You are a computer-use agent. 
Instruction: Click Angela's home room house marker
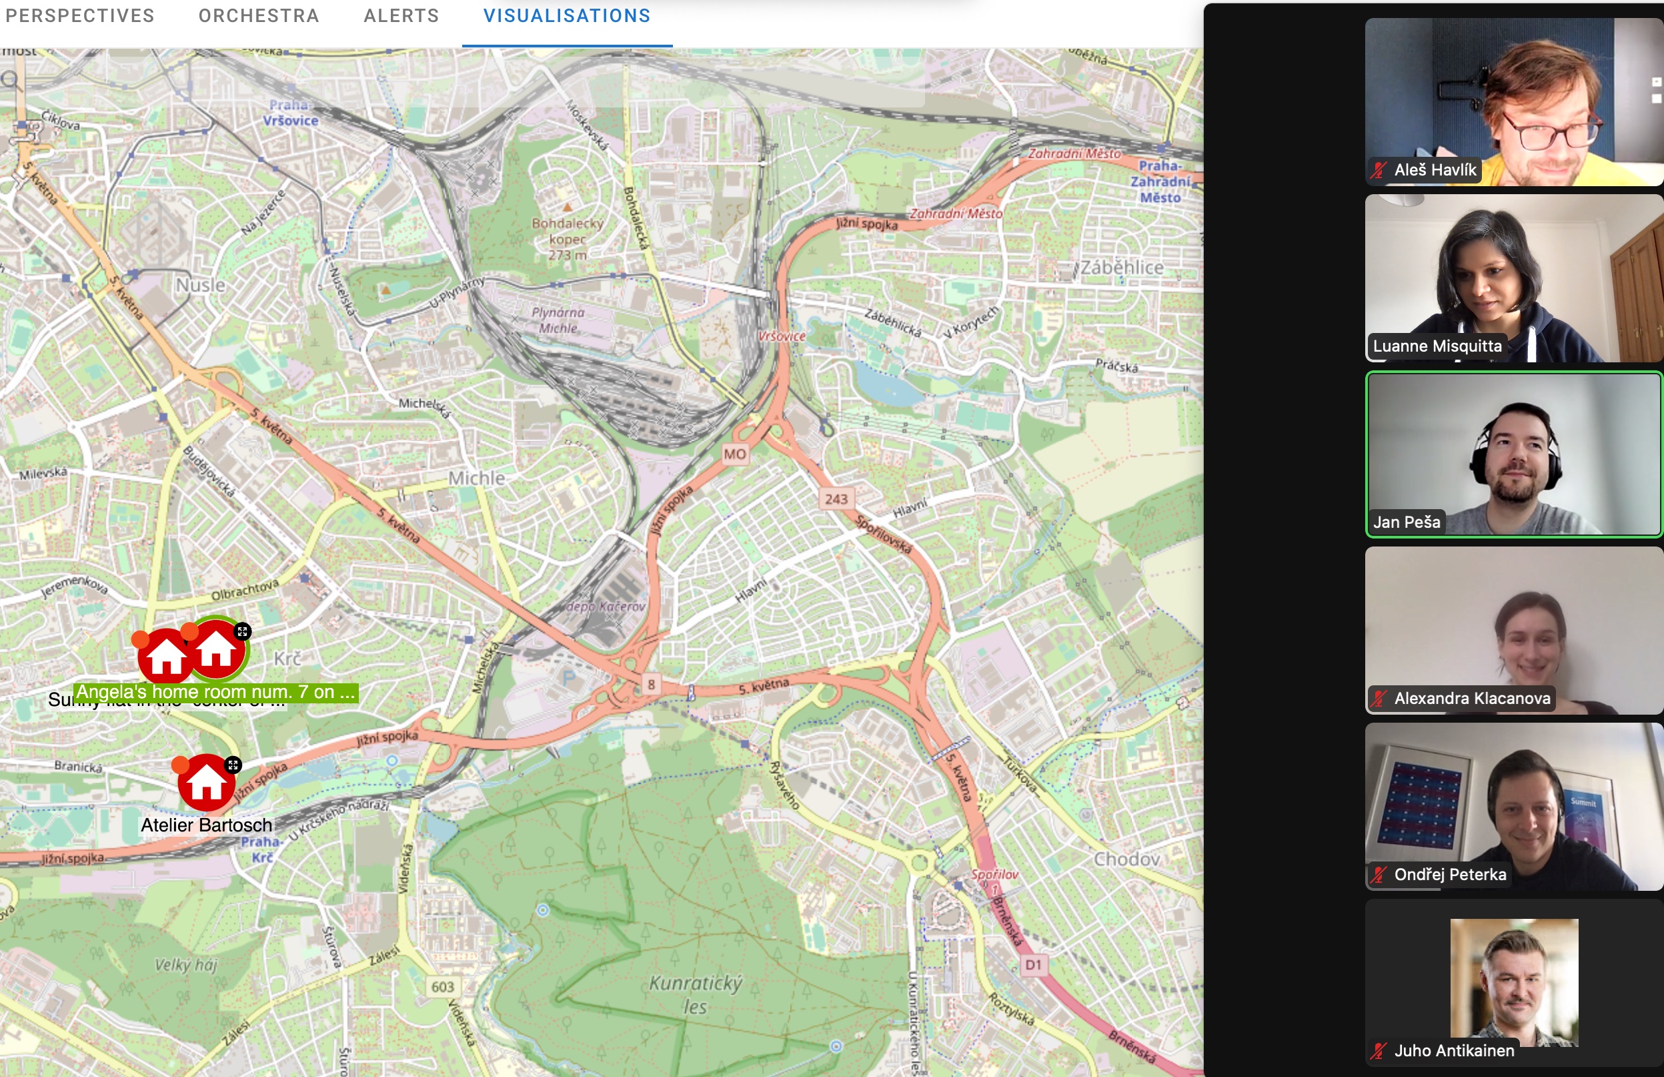pyautogui.click(x=217, y=650)
